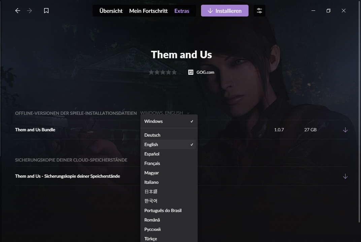Pick Français from the language list
Image resolution: width=361 pixels, height=242 pixels.
pos(169,163)
